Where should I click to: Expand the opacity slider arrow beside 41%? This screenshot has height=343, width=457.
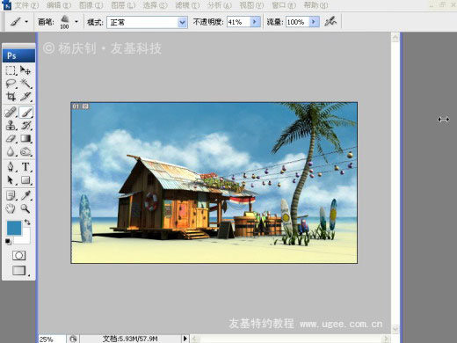tap(255, 22)
